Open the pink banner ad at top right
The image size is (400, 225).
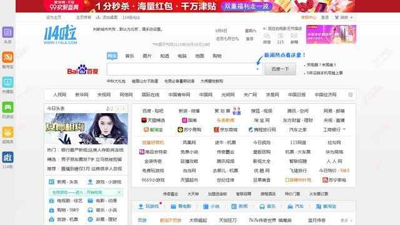331,34
